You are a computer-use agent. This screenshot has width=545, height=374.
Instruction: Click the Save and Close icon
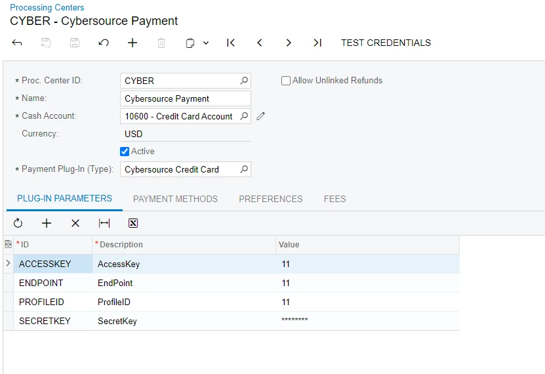[46, 43]
